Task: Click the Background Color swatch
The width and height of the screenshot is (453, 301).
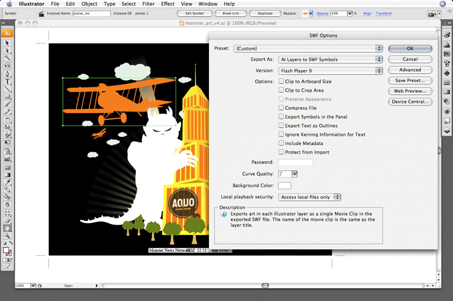Action: [x=284, y=186]
